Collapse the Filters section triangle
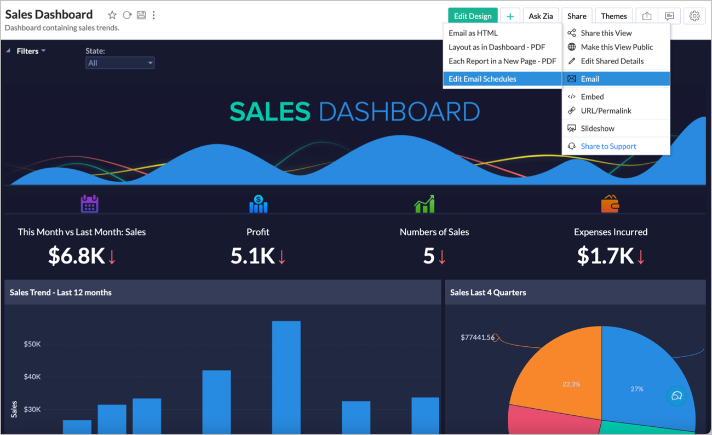Viewport: 712px width, 435px height. point(9,51)
